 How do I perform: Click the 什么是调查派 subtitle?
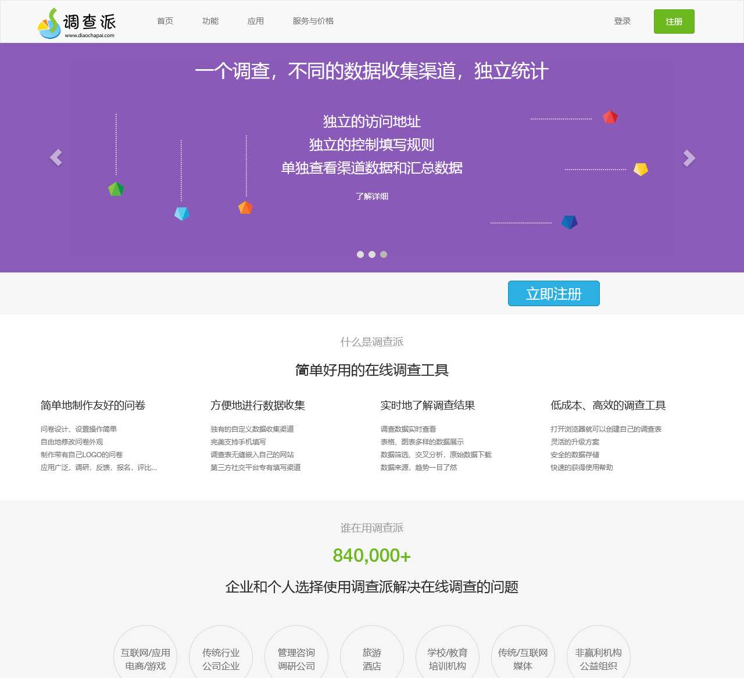point(372,342)
